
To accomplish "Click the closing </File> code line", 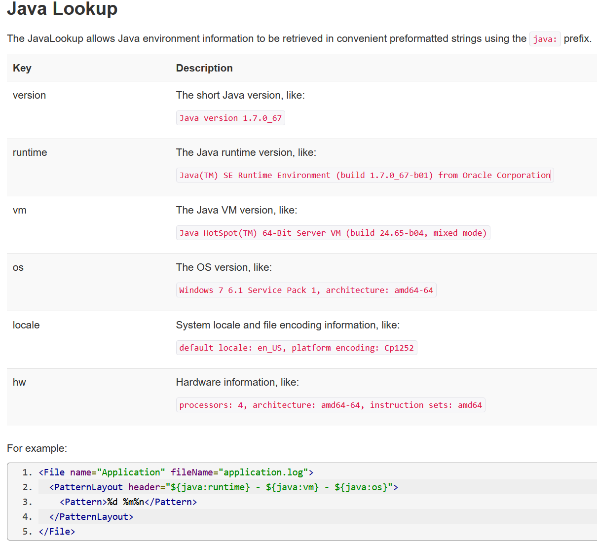I will [57, 532].
